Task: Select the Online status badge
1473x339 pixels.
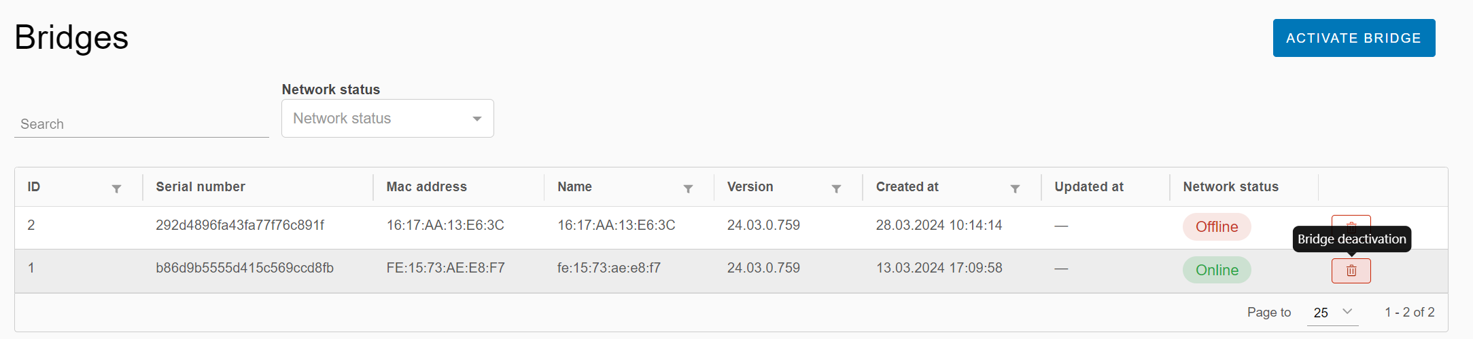Action: pos(1216,270)
